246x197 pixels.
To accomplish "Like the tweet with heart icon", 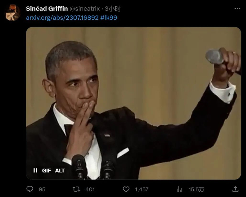I will (x=126, y=189).
